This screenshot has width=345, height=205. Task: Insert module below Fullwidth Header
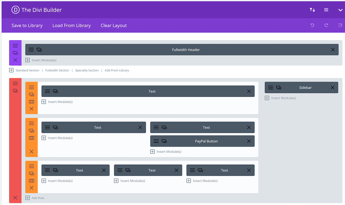(x=41, y=60)
